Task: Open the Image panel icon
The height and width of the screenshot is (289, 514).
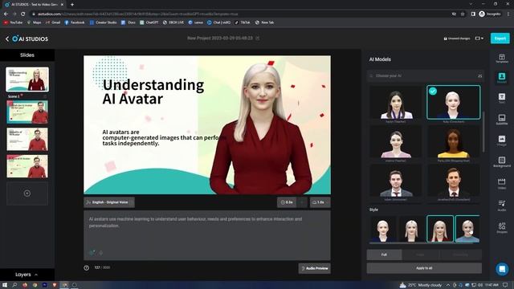Action: click(x=501, y=140)
